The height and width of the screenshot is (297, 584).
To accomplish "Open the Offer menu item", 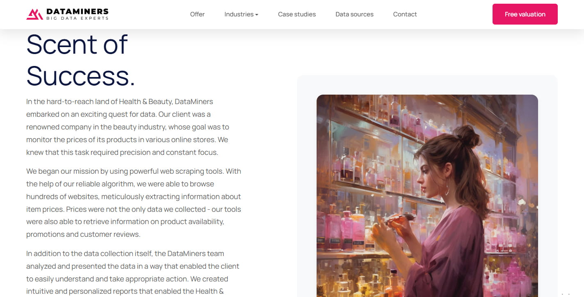I will [x=197, y=14].
